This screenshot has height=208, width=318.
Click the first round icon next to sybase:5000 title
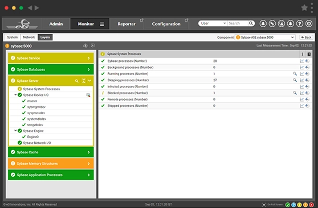tap(85, 45)
